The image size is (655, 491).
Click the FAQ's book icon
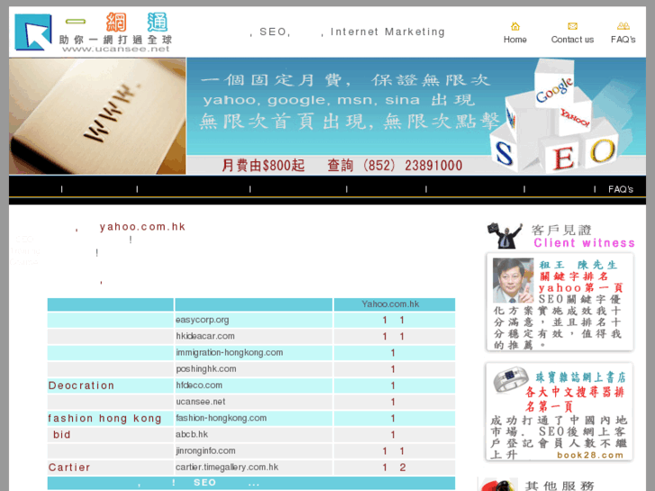(623, 26)
